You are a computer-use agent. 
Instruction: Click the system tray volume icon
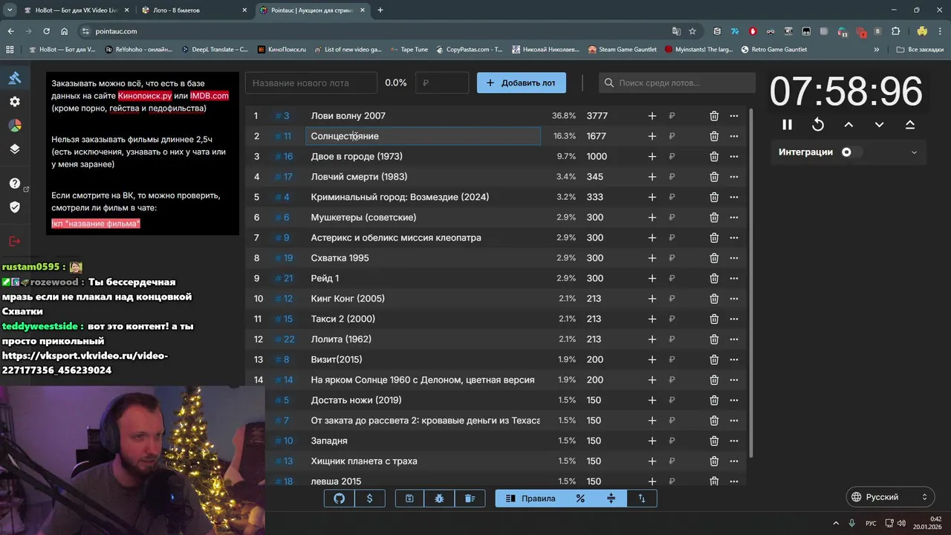pyautogui.click(x=903, y=523)
